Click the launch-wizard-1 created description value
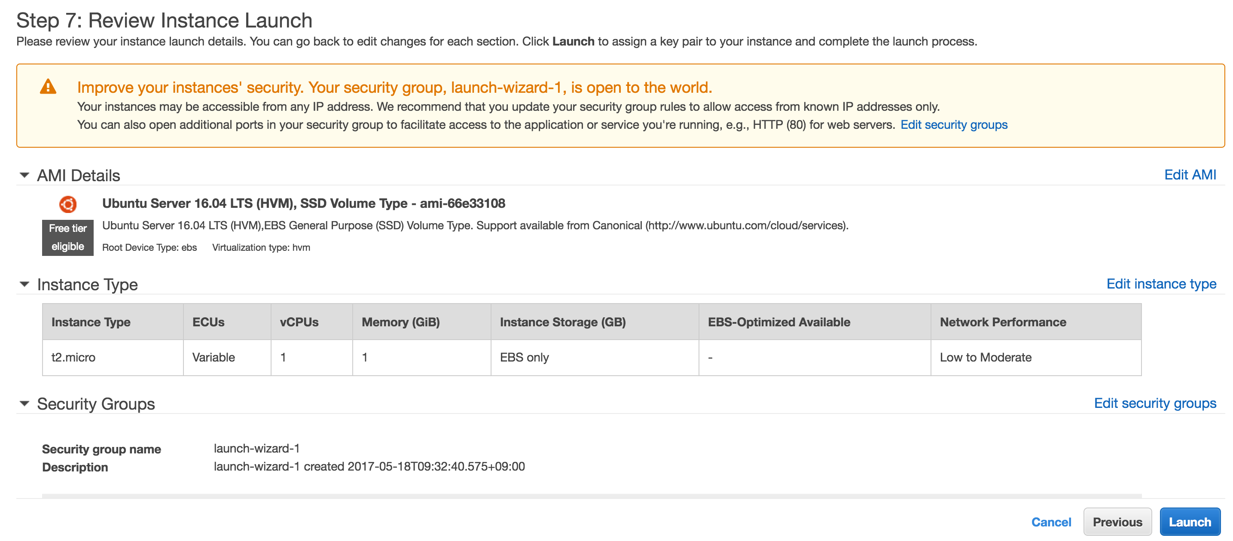This screenshot has height=541, width=1233. click(369, 466)
